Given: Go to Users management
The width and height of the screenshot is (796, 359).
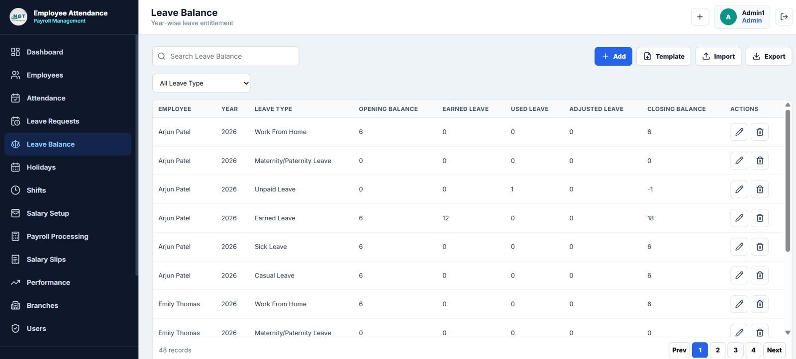Looking at the screenshot, I should click(x=68, y=329).
